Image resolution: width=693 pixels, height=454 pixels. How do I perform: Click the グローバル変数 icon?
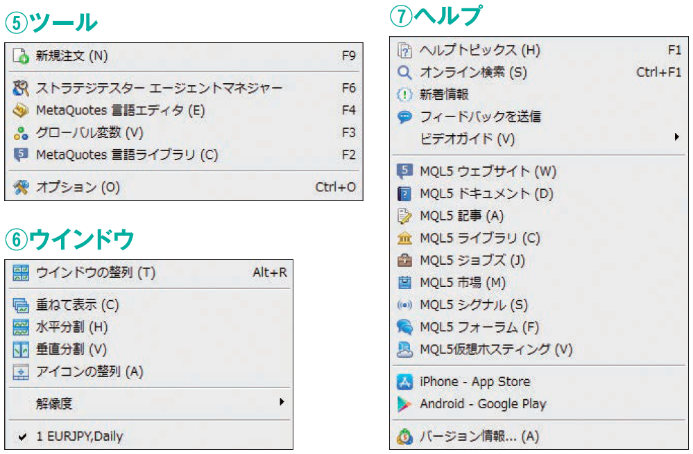click(x=21, y=133)
